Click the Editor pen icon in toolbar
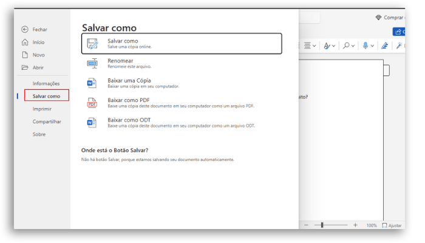The width and height of the screenshot is (425, 243). [384, 46]
